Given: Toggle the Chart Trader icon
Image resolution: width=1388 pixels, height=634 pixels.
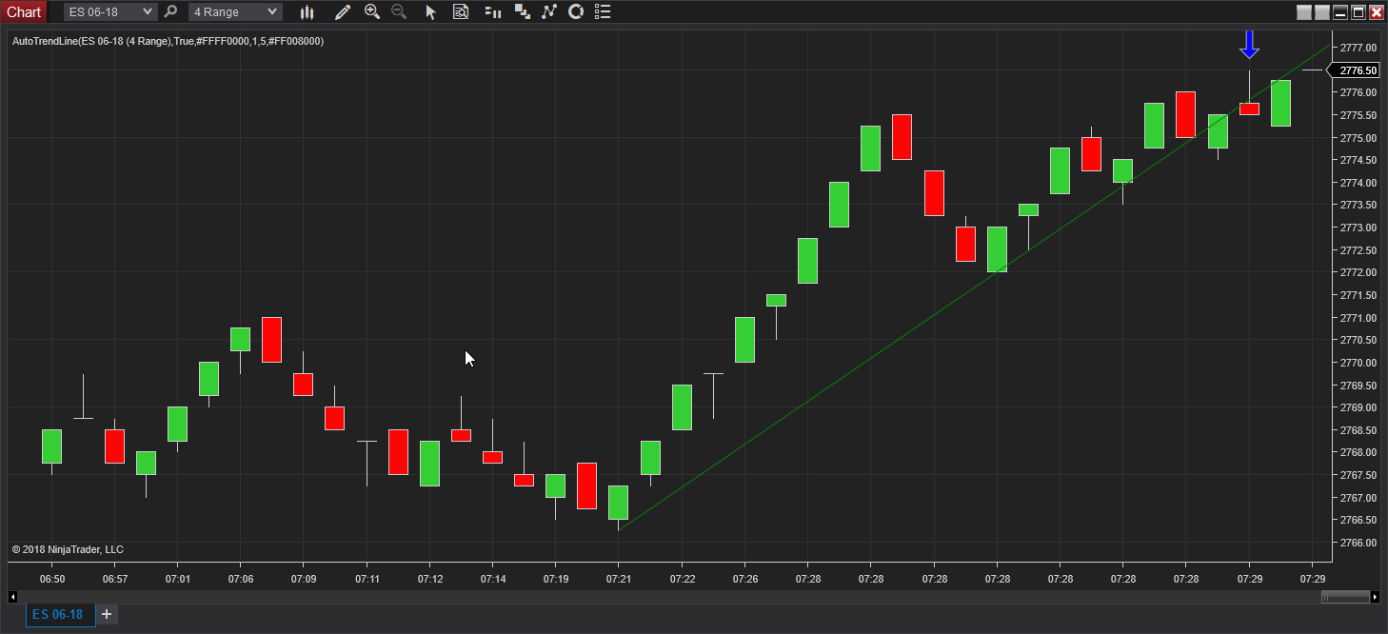Looking at the screenshot, I should coord(492,11).
